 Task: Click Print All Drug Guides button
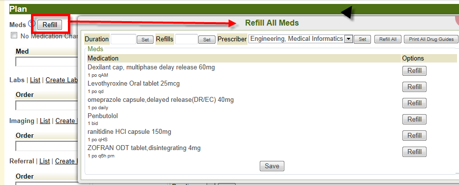[x=431, y=39]
